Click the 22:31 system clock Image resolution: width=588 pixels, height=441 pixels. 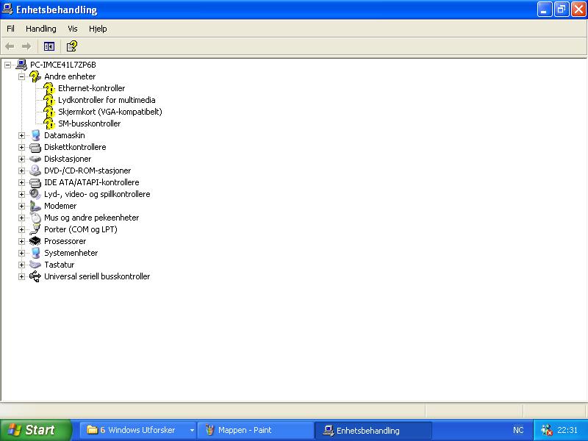coord(567,430)
